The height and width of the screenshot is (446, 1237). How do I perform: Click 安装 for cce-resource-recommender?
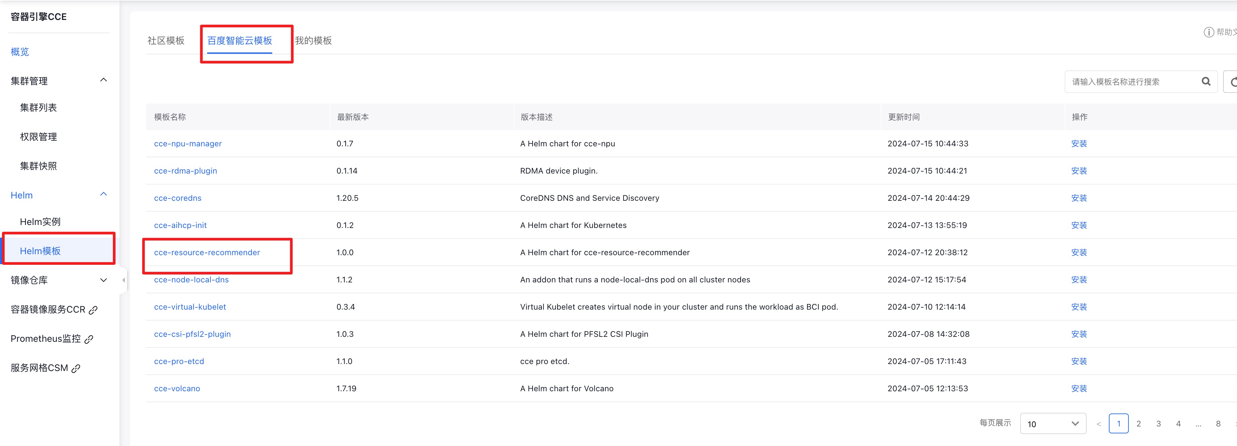pyautogui.click(x=1079, y=253)
